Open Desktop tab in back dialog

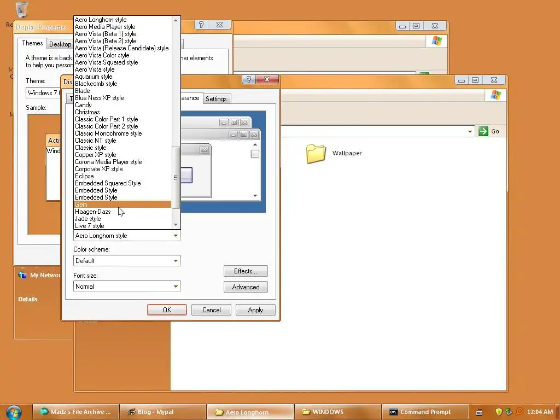coord(60,44)
